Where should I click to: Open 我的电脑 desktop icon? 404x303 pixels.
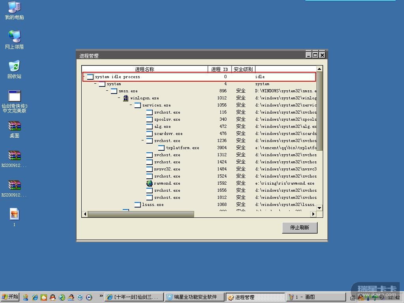14,7
